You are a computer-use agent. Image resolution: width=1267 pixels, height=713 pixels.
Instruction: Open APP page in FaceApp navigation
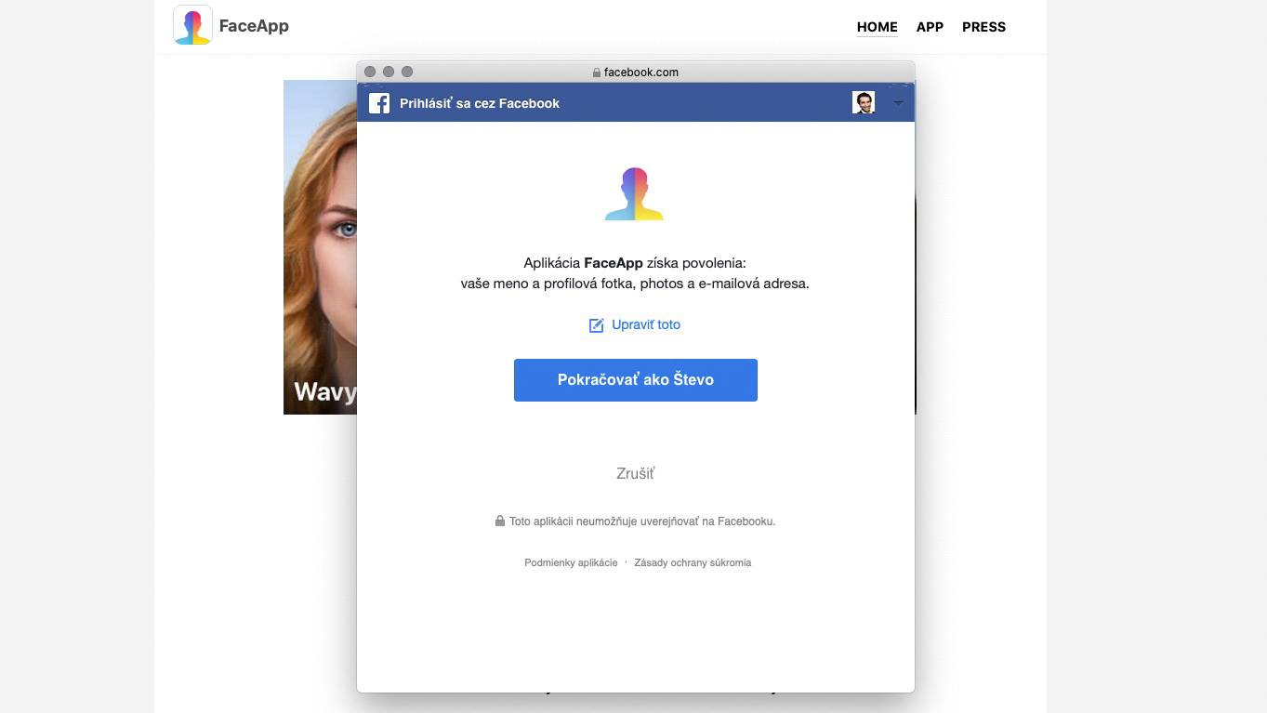pos(930,27)
